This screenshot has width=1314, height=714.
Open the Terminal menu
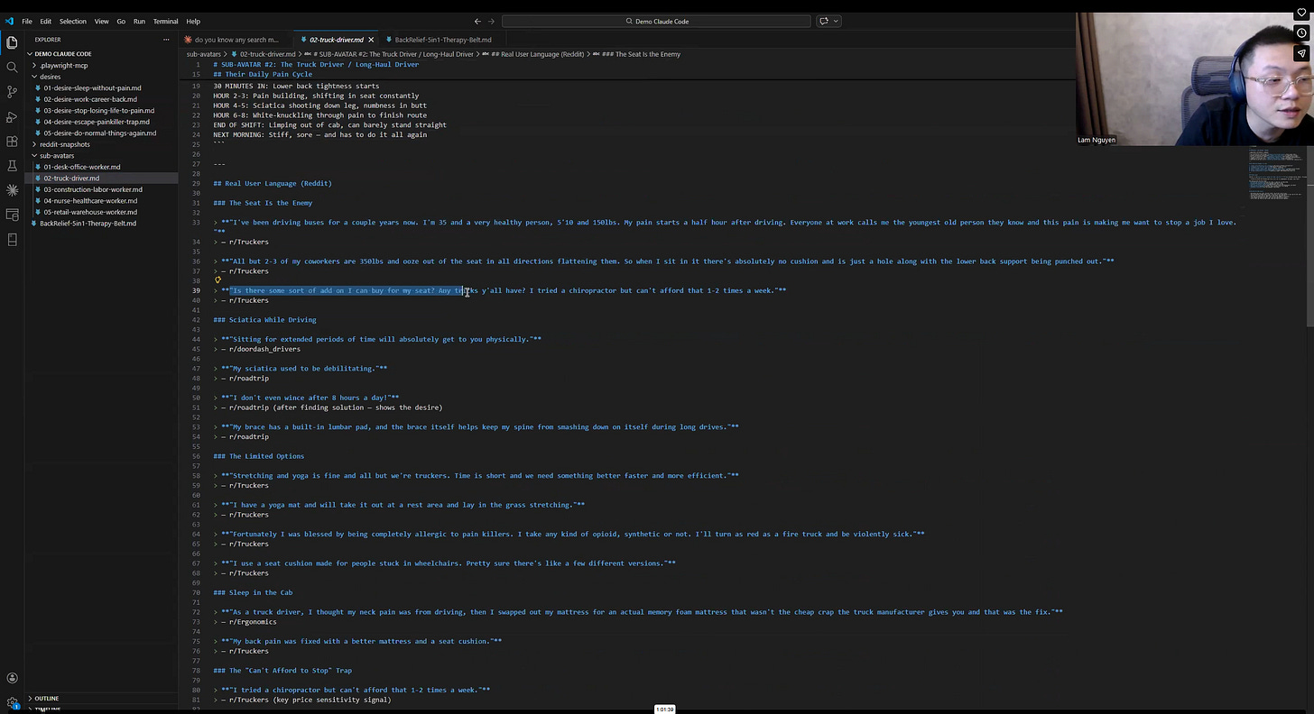165,21
